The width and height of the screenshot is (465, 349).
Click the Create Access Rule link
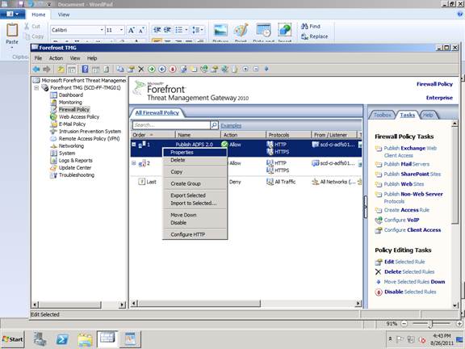pos(407,210)
